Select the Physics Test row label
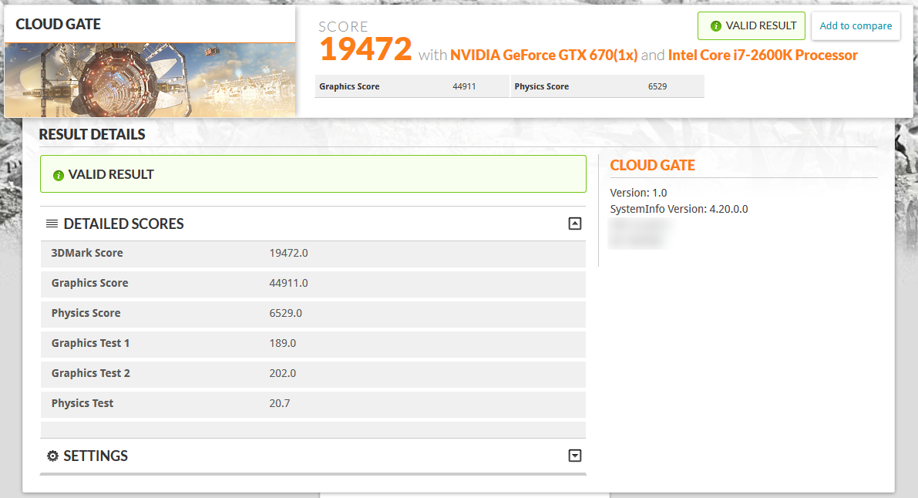 pyautogui.click(x=82, y=403)
